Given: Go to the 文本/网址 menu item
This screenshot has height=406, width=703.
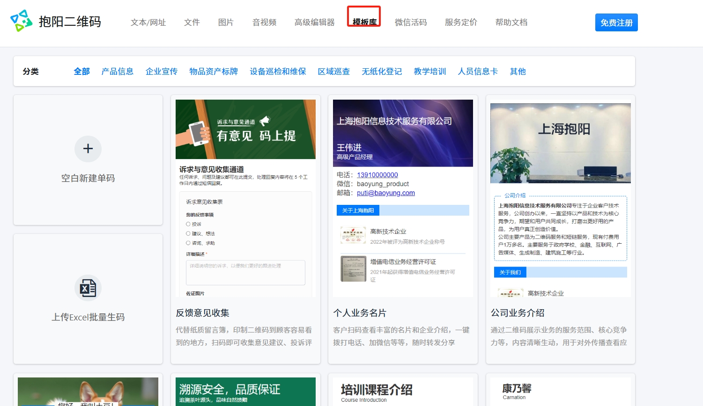Looking at the screenshot, I should (148, 22).
